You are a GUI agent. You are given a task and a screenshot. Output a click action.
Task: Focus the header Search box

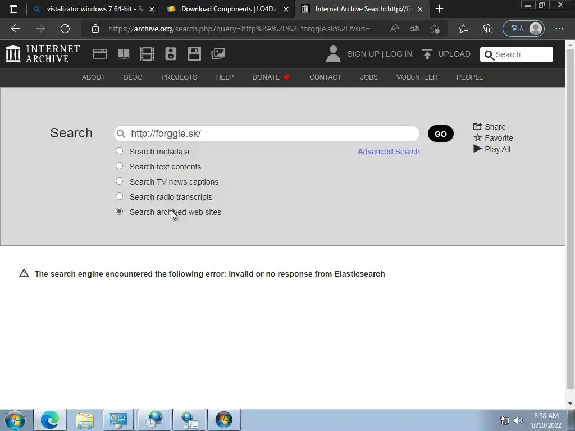pos(517,54)
